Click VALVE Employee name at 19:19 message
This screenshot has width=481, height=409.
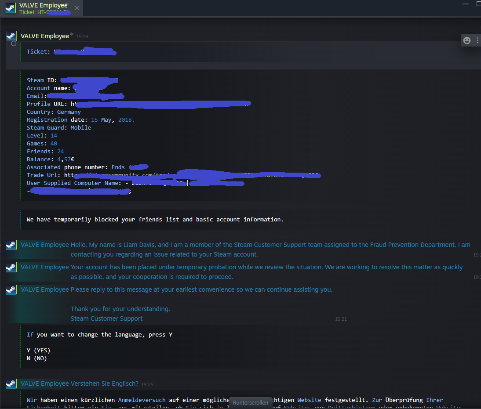(45, 36)
